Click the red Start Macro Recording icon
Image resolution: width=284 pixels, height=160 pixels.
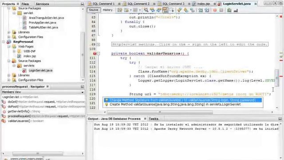point(215,10)
